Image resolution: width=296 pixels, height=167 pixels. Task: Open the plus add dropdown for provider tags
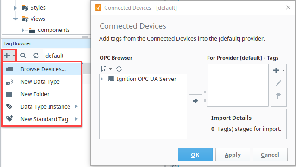click(x=279, y=70)
